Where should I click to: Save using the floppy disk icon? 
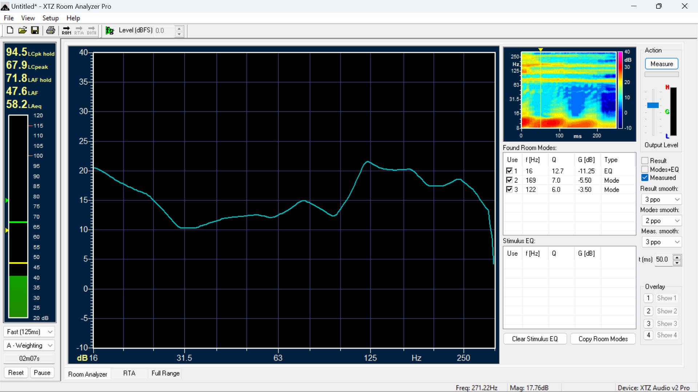click(x=35, y=30)
